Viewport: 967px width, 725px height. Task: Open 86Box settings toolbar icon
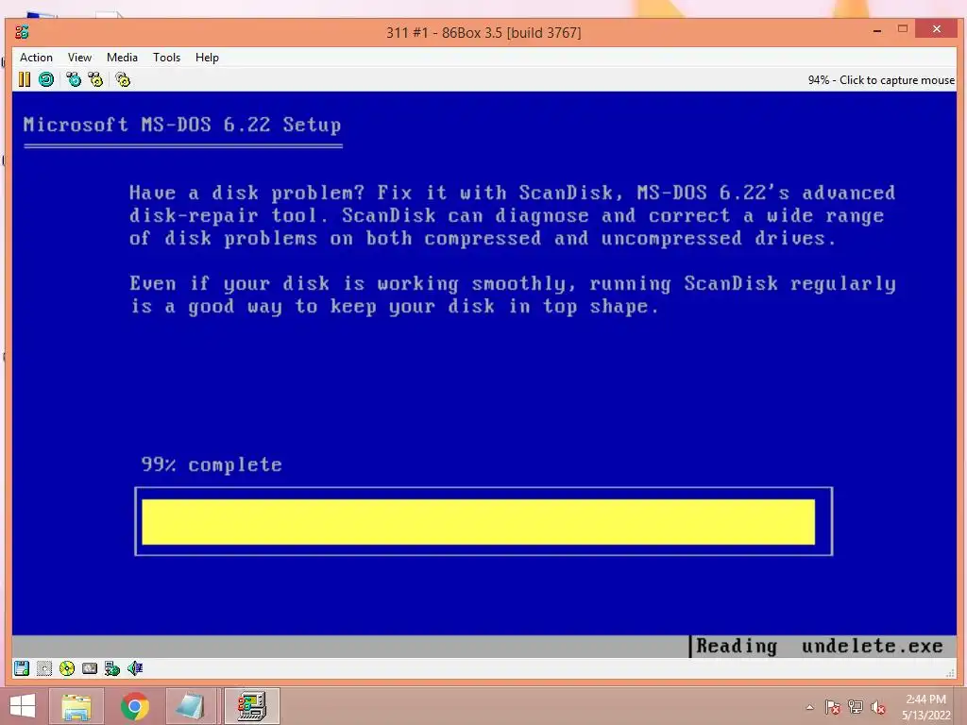coord(123,79)
